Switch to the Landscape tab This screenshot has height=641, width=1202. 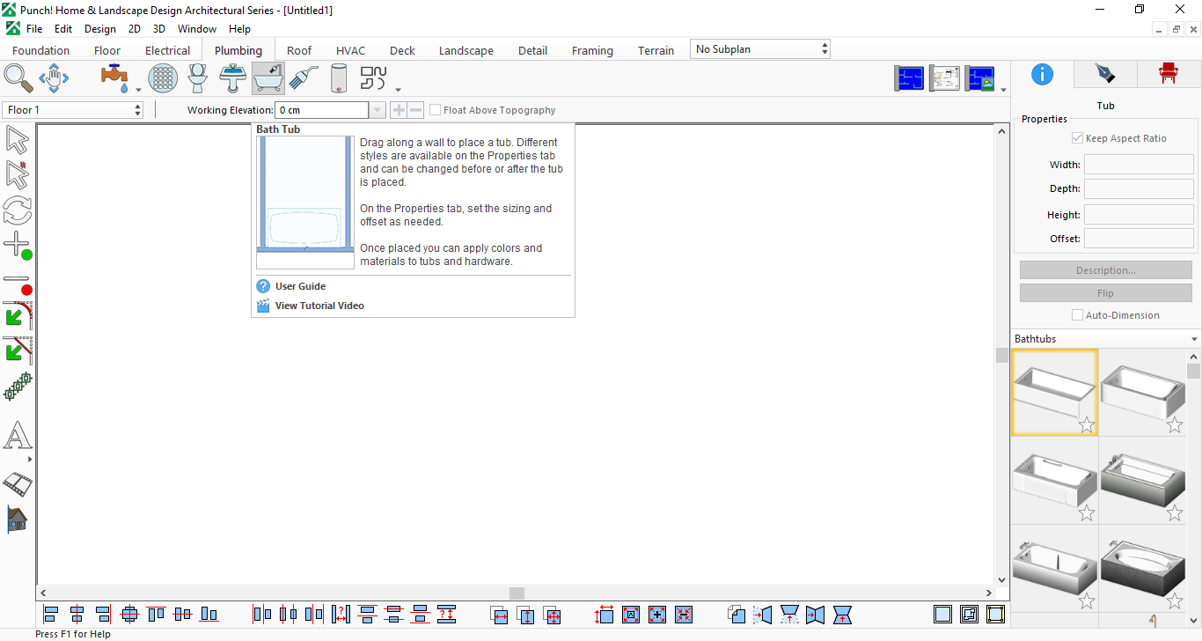(466, 50)
